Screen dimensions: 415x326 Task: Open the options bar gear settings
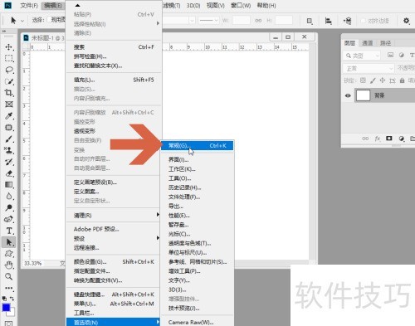pyautogui.click(x=406, y=21)
